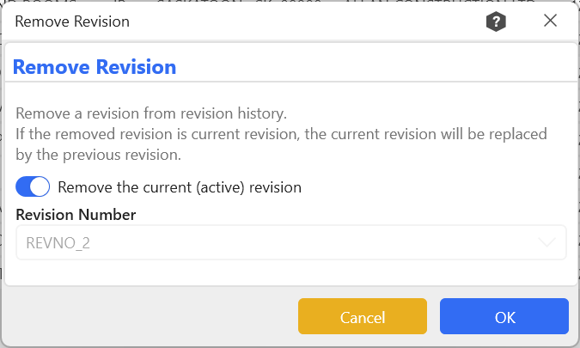Click the 'Remove the current (active) revision' label
This screenshot has height=348, width=580.
tap(179, 186)
